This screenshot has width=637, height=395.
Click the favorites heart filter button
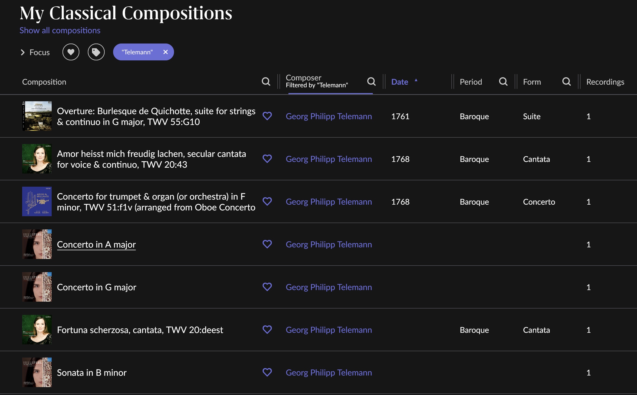point(71,52)
